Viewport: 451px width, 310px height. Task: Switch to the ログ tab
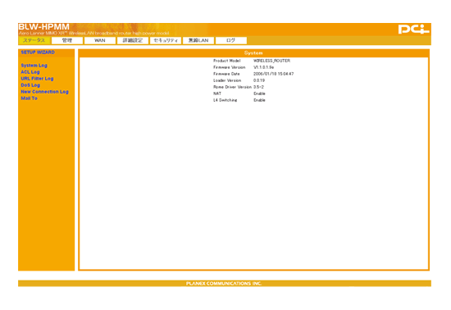[x=231, y=40]
